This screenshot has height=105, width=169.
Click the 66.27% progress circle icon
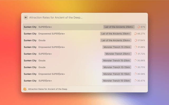pyautogui.click(x=135, y=34)
